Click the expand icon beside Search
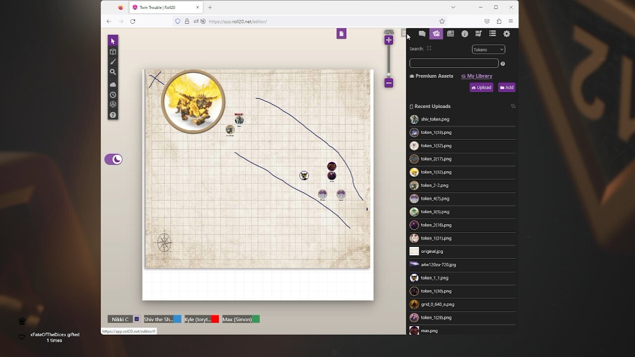 429,49
